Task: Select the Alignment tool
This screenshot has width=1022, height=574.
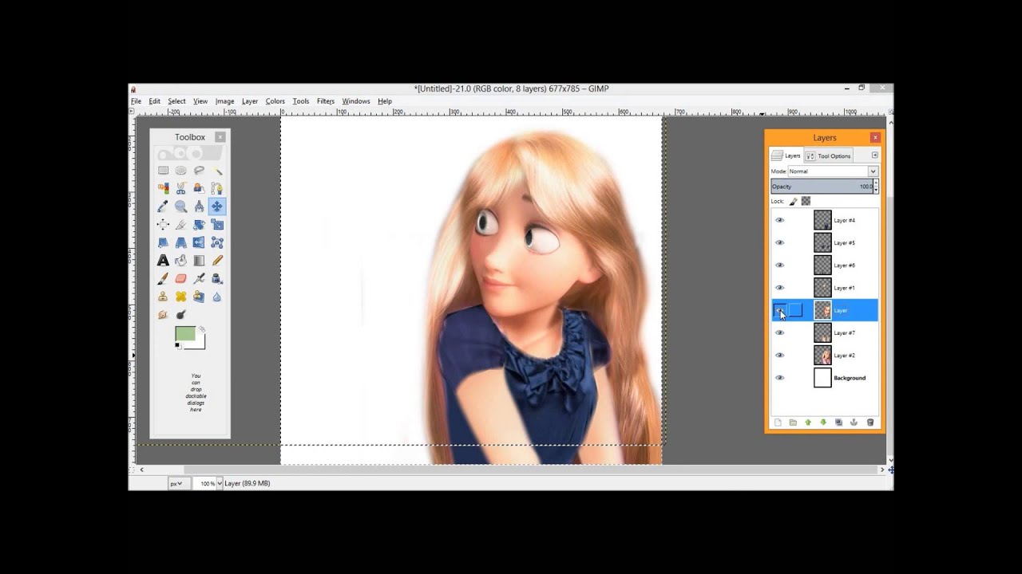Action: [163, 225]
